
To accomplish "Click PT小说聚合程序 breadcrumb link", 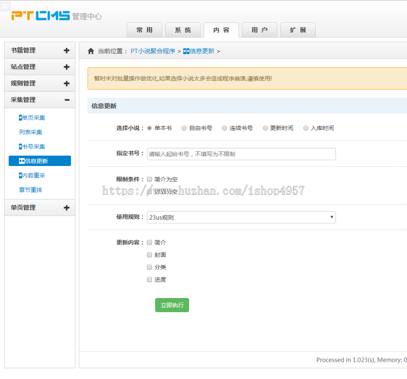I will click(x=153, y=51).
